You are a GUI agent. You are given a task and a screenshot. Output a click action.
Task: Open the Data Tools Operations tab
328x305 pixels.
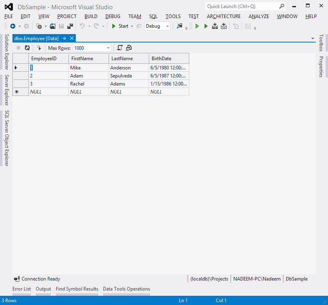pos(126,289)
